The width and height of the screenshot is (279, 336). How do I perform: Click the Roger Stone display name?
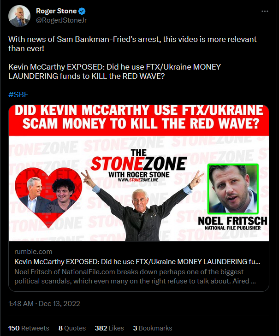(56, 11)
